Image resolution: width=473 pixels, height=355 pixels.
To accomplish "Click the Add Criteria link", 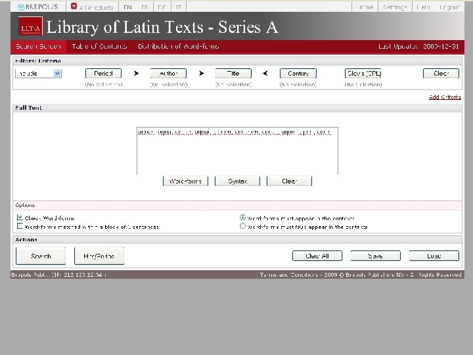I will point(445,97).
